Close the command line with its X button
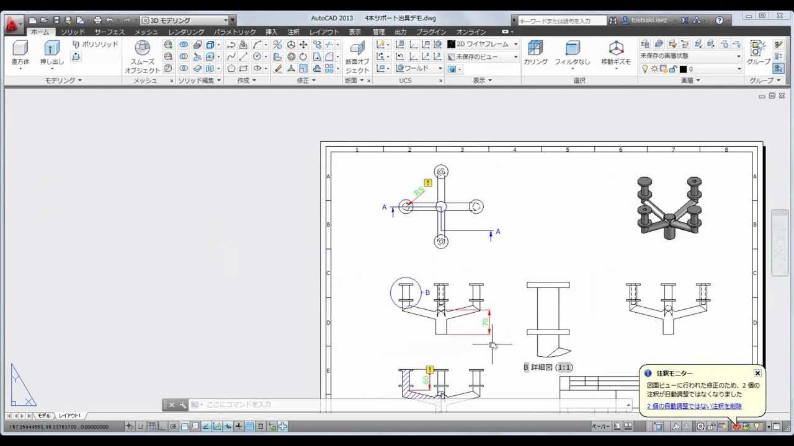The width and height of the screenshot is (794, 446). pyautogui.click(x=172, y=404)
